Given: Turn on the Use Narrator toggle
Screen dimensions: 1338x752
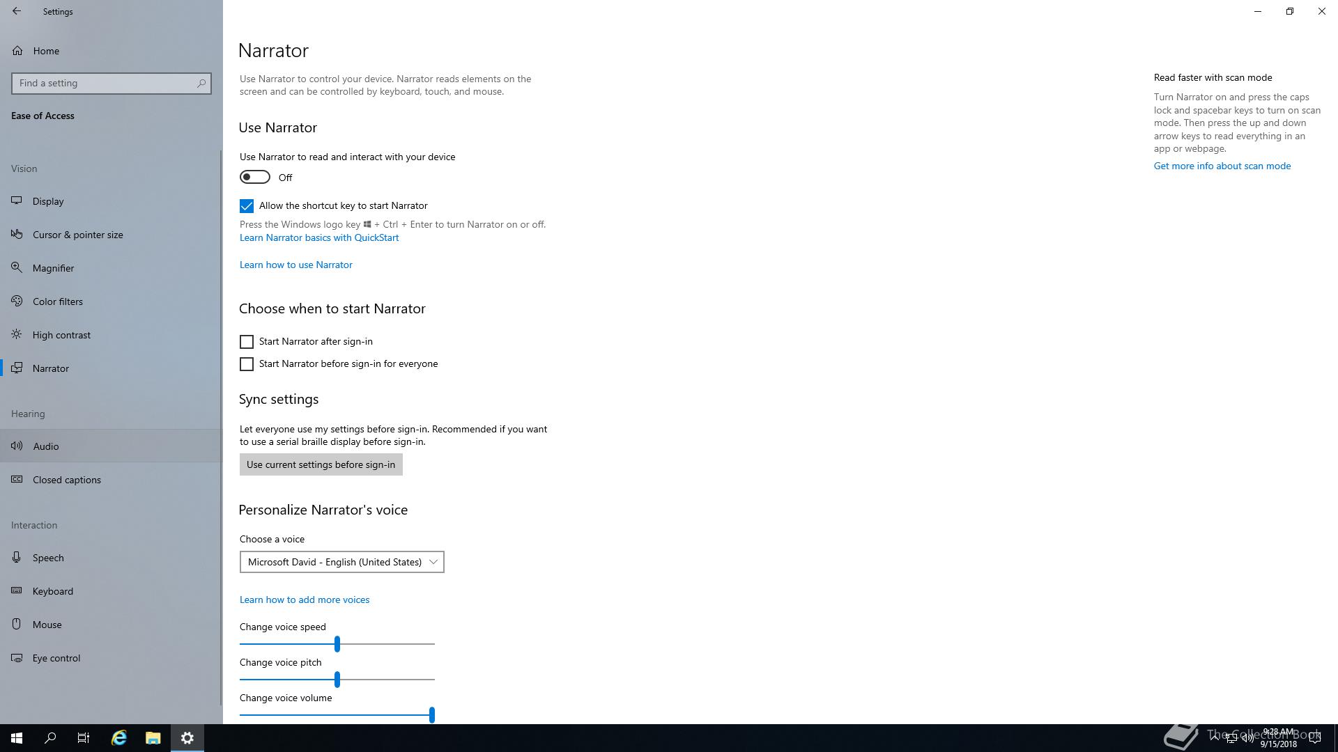Looking at the screenshot, I should (x=255, y=177).
